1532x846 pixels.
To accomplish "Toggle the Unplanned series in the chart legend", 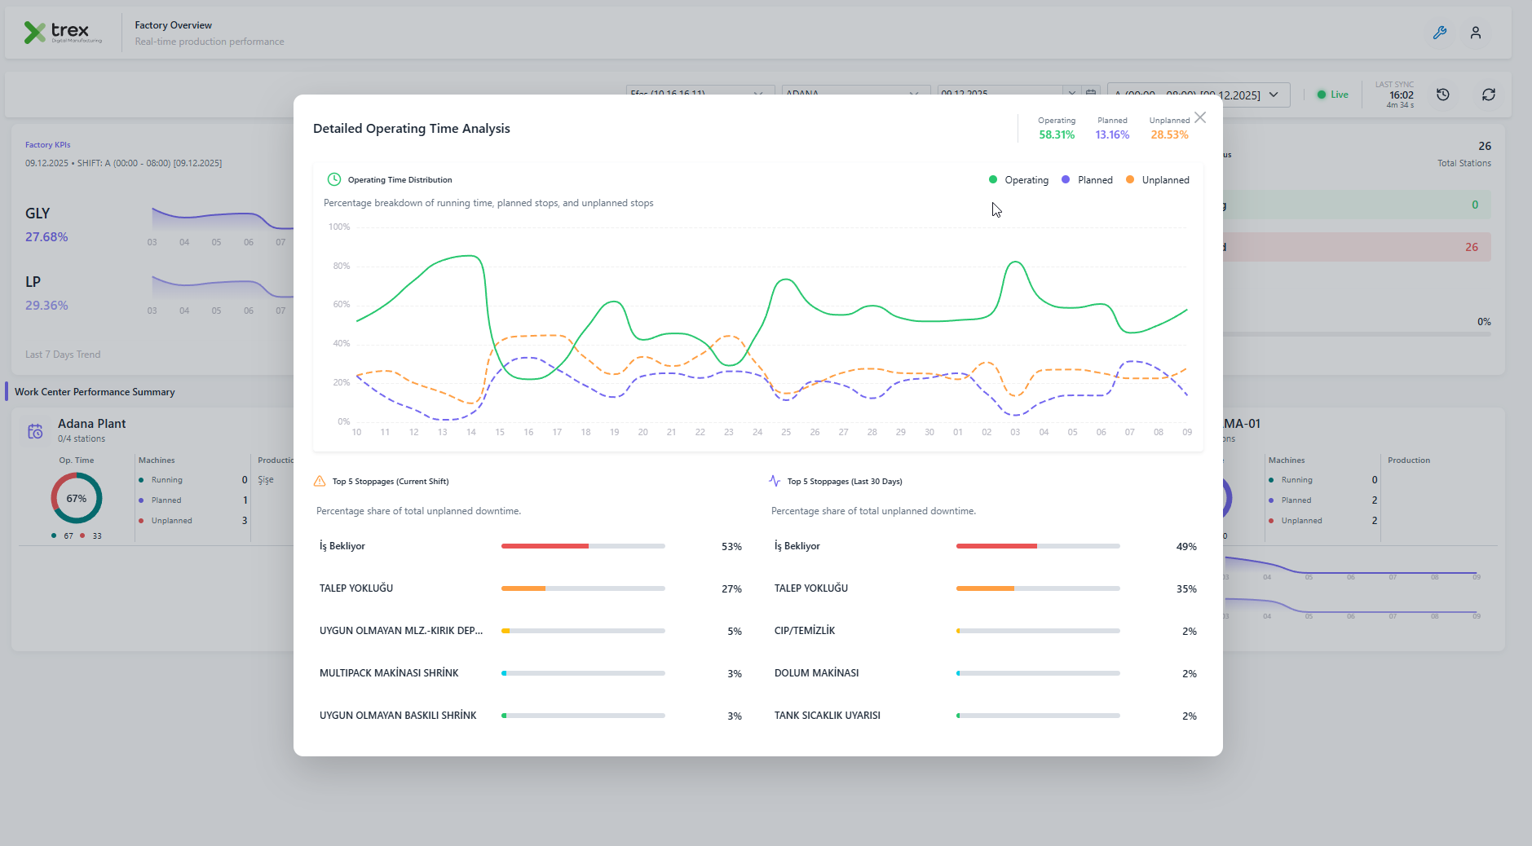I will point(1157,180).
